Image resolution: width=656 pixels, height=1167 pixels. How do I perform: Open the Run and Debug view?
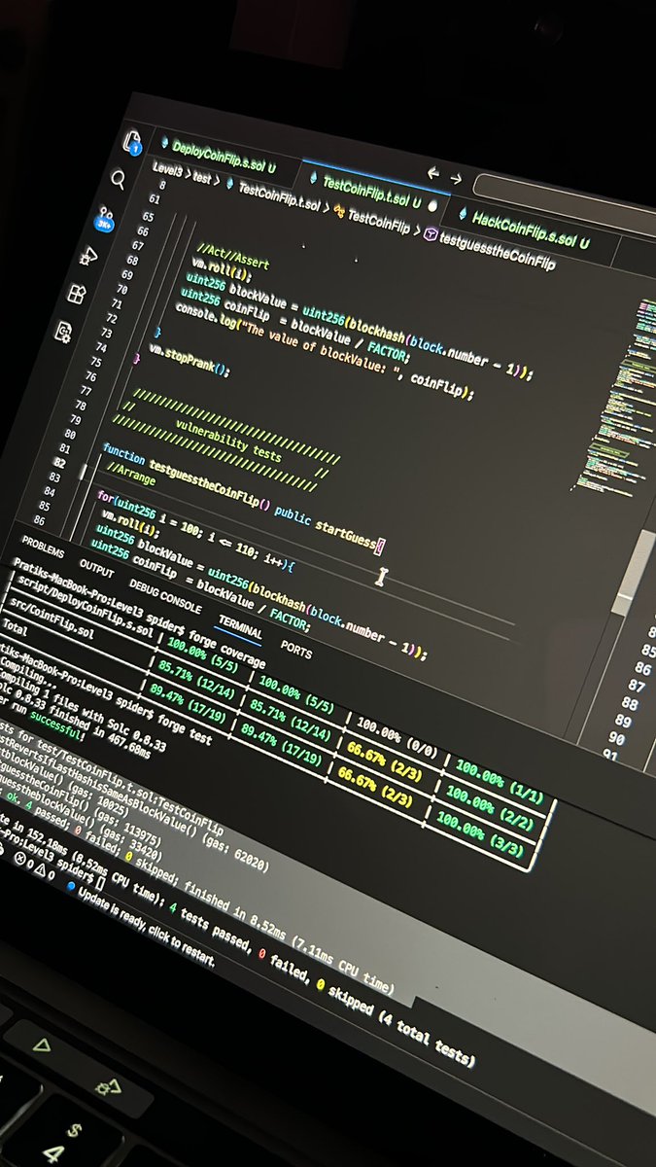(x=89, y=257)
